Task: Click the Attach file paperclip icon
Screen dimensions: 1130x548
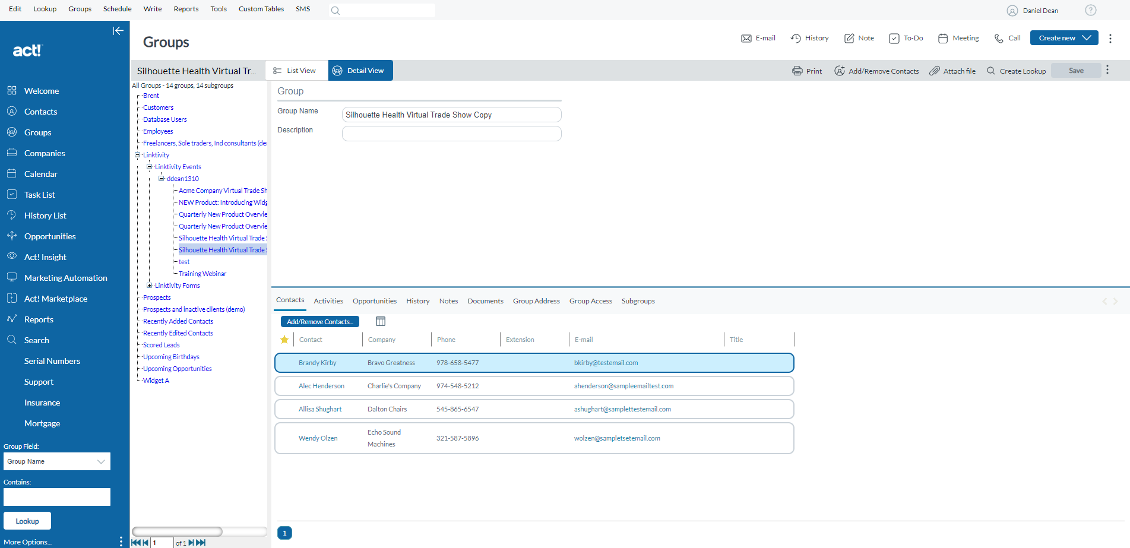Action: coord(935,71)
